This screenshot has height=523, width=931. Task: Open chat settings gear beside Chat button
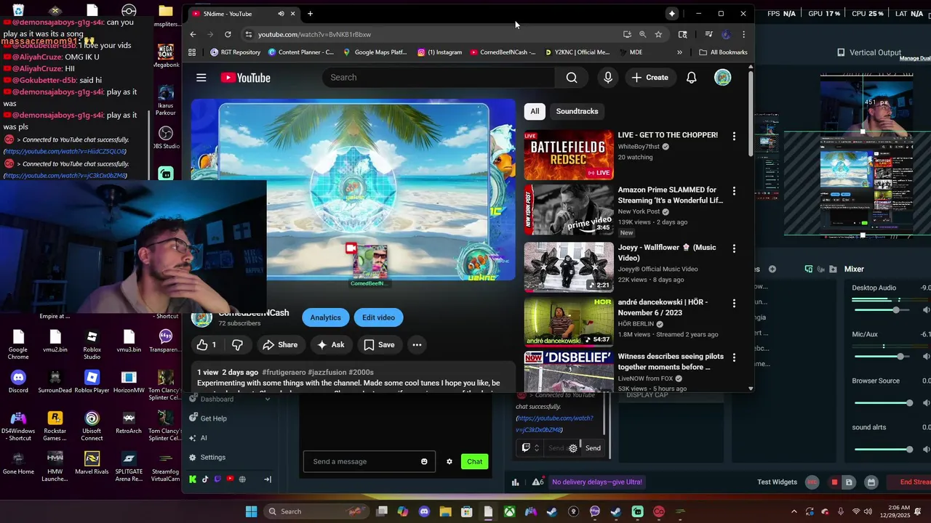click(x=449, y=461)
